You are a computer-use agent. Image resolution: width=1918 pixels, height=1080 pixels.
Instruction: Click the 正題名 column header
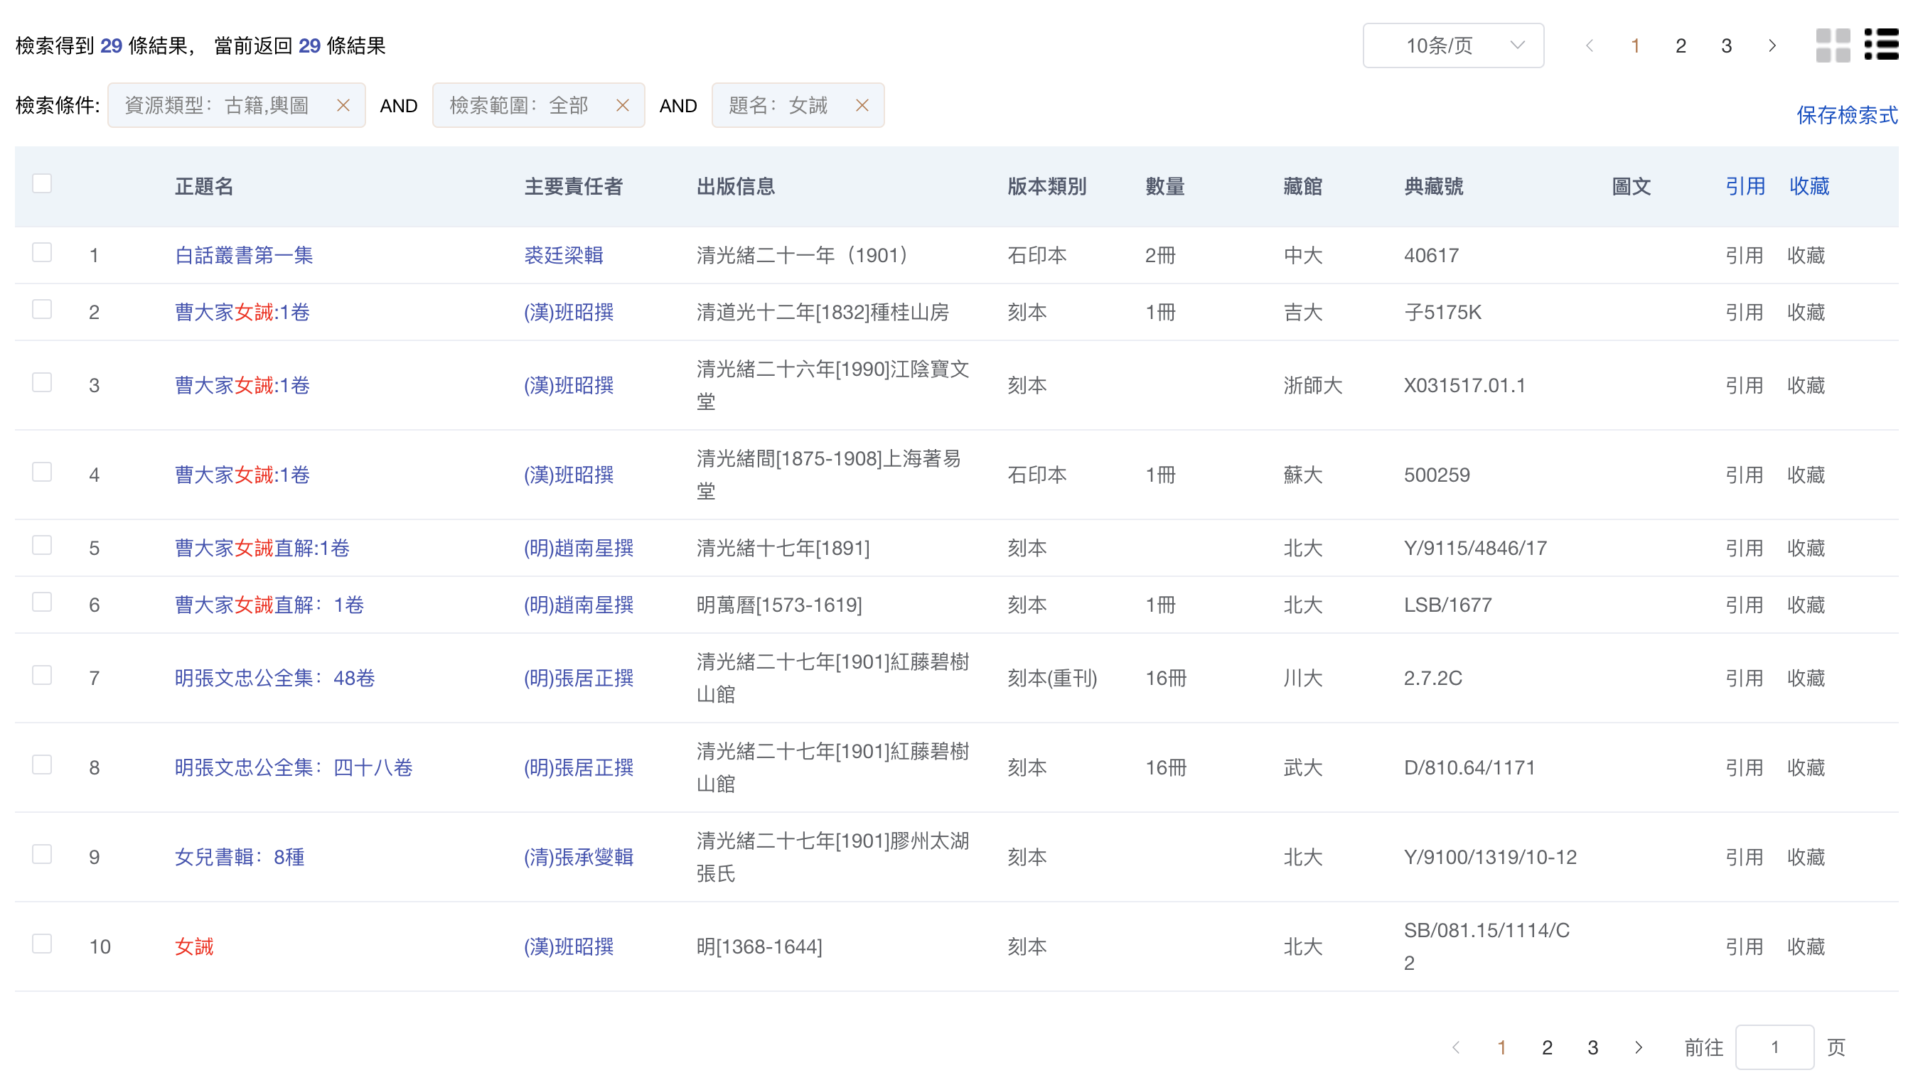(x=204, y=186)
